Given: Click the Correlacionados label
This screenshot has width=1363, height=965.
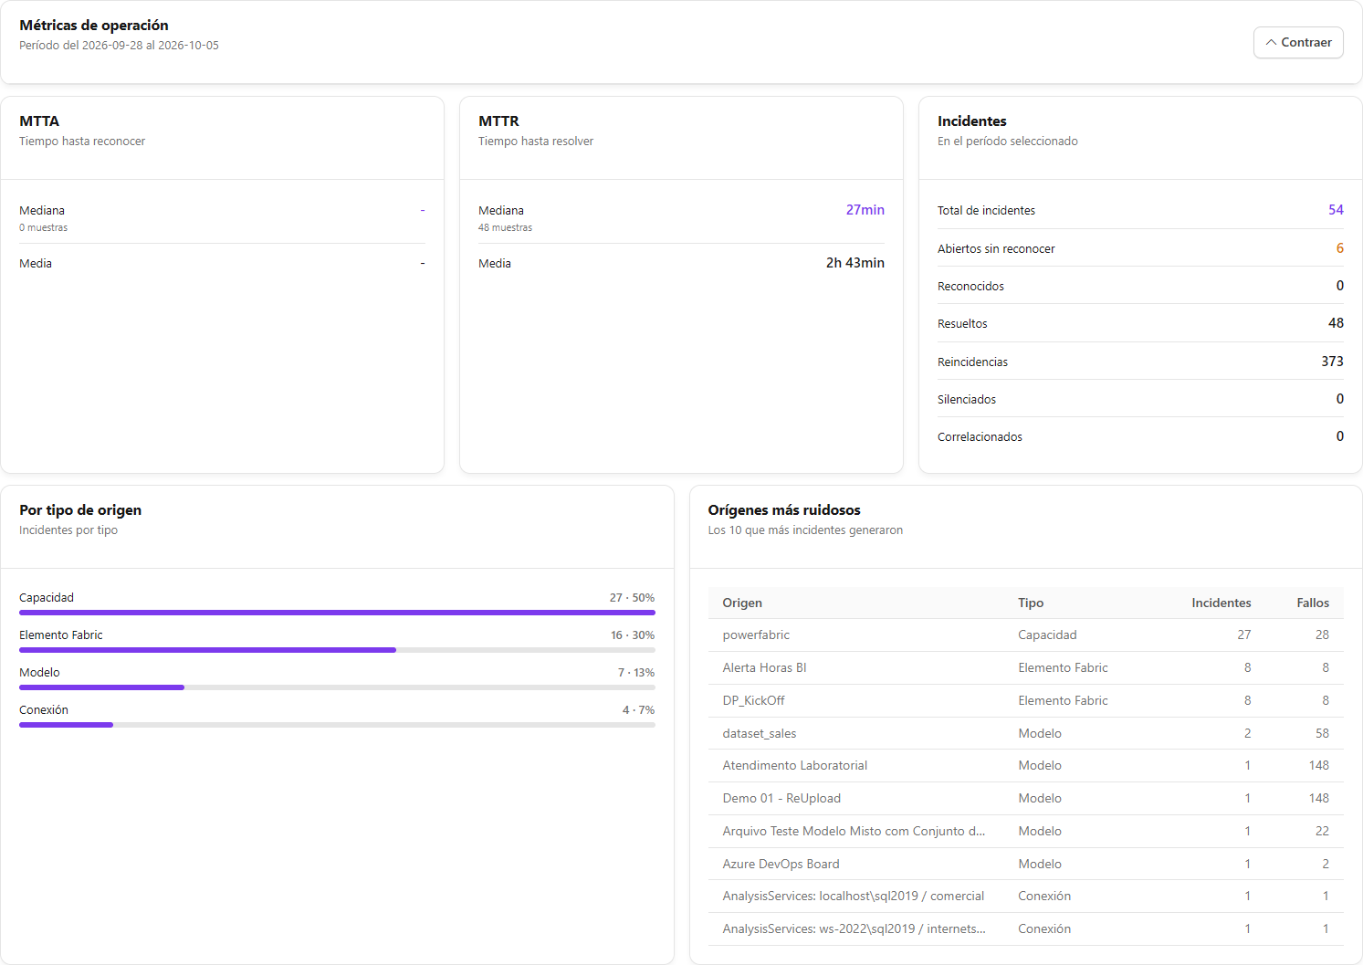Looking at the screenshot, I should click(x=980, y=437).
